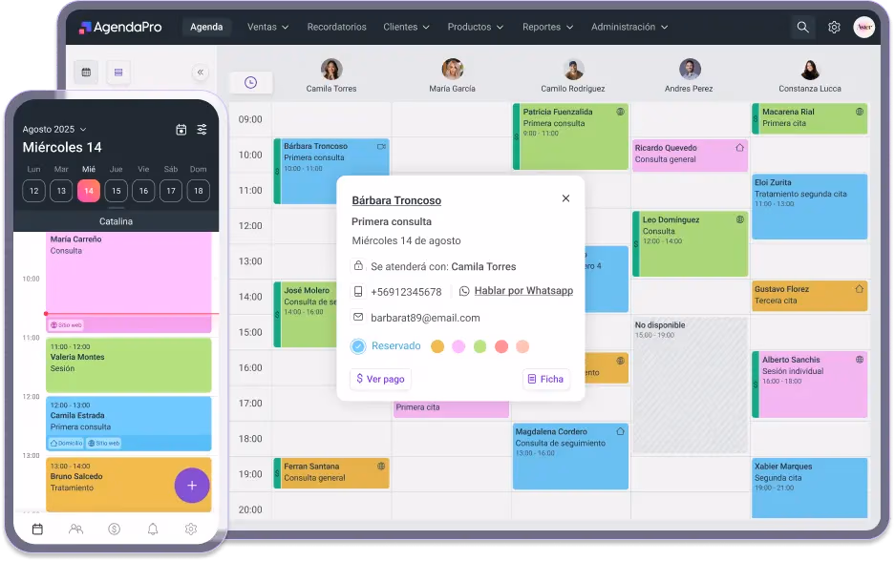The height and width of the screenshot is (561, 895).
Task: Switch to calendar view icon in sidebar
Action: coord(87,73)
